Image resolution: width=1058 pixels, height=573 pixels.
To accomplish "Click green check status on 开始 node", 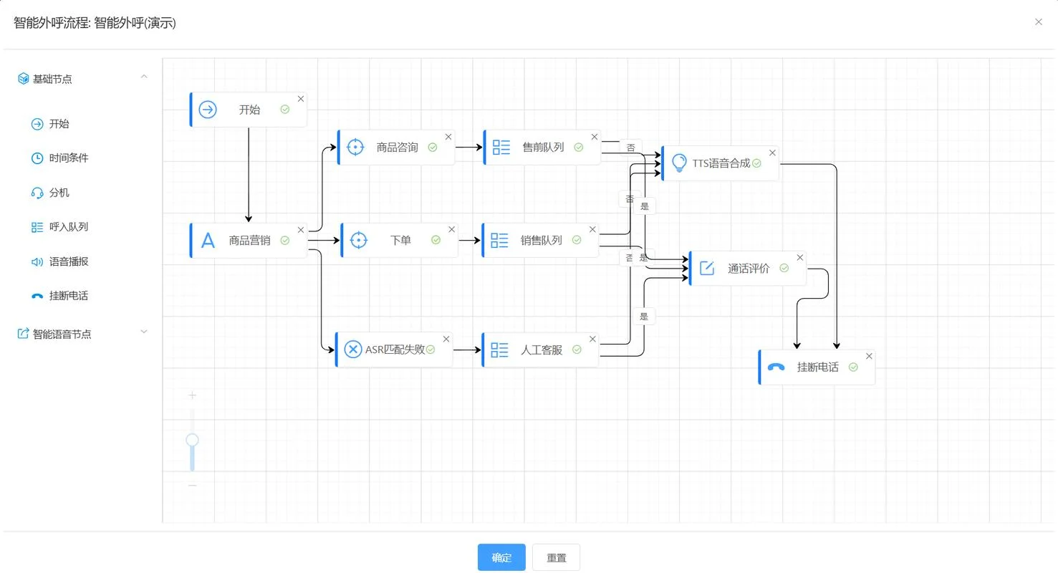I will (285, 110).
